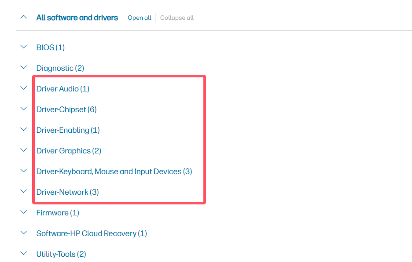This screenshot has width=412, height=262.
Task: Click the Collapse all link
Action: coord(177,18)
